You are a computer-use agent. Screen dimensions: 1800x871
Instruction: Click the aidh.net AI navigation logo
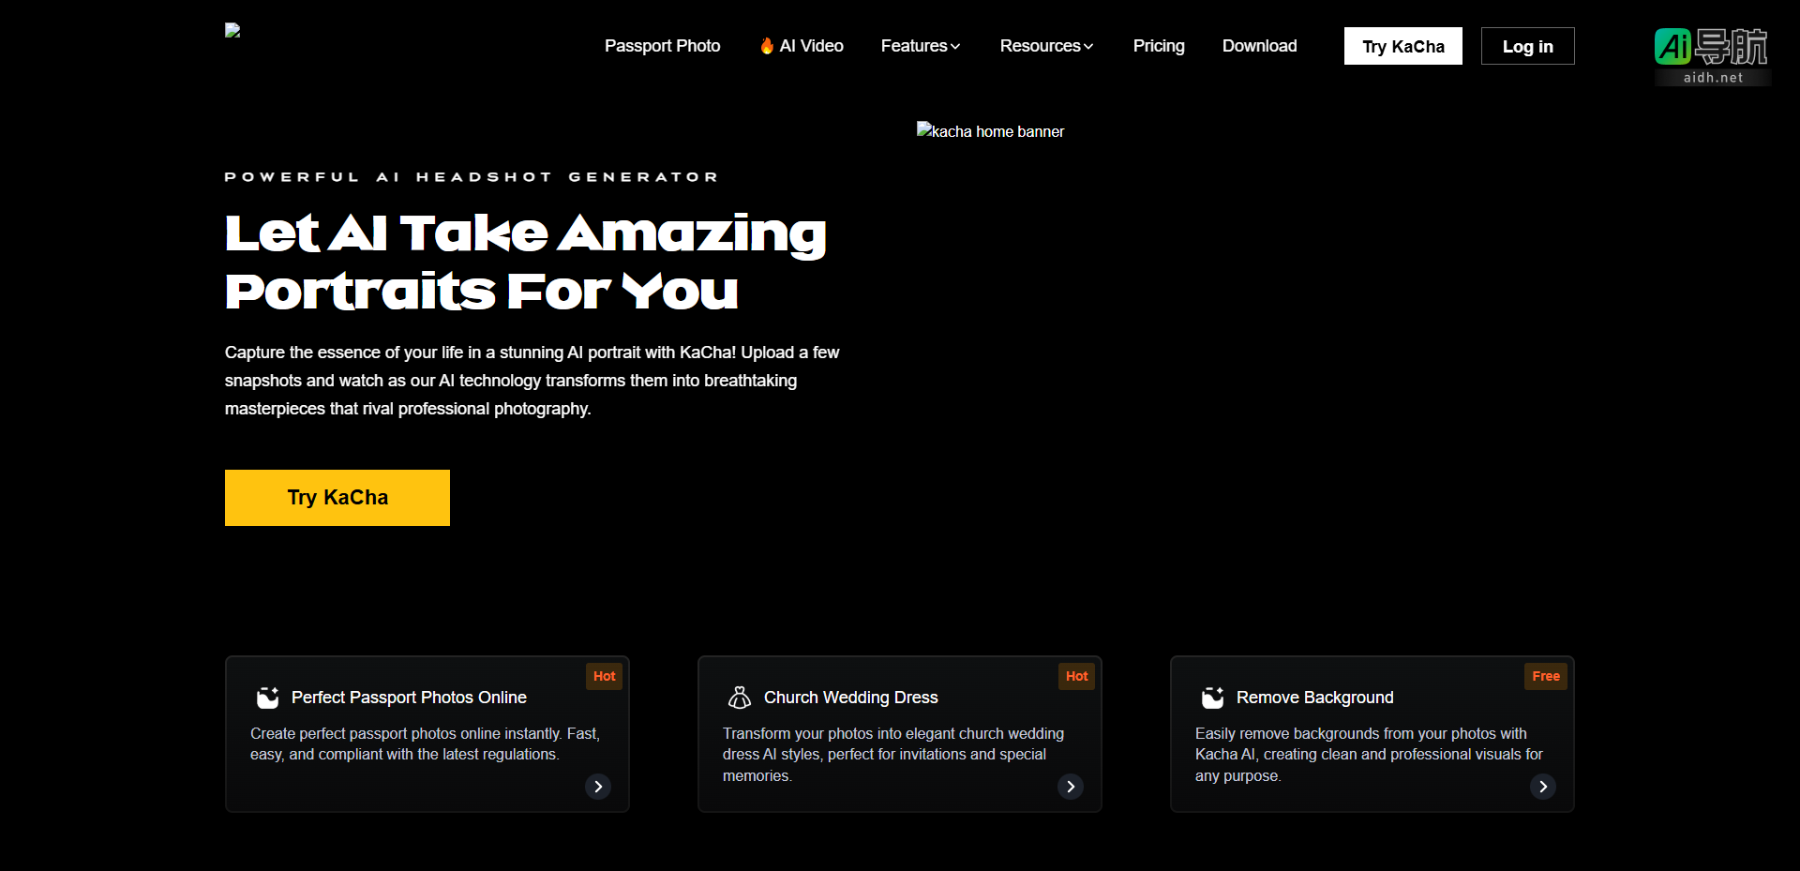(1712, 55)
